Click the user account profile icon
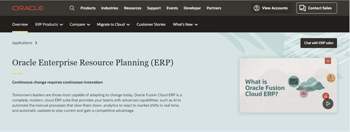Screen dimensions: 350x132 pyautogui.click(x=257, y=8)
